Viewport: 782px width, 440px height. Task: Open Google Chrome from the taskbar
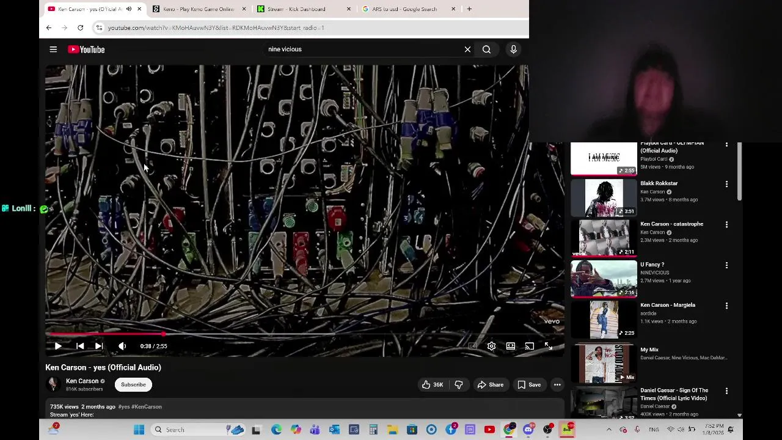coord(508,430)
